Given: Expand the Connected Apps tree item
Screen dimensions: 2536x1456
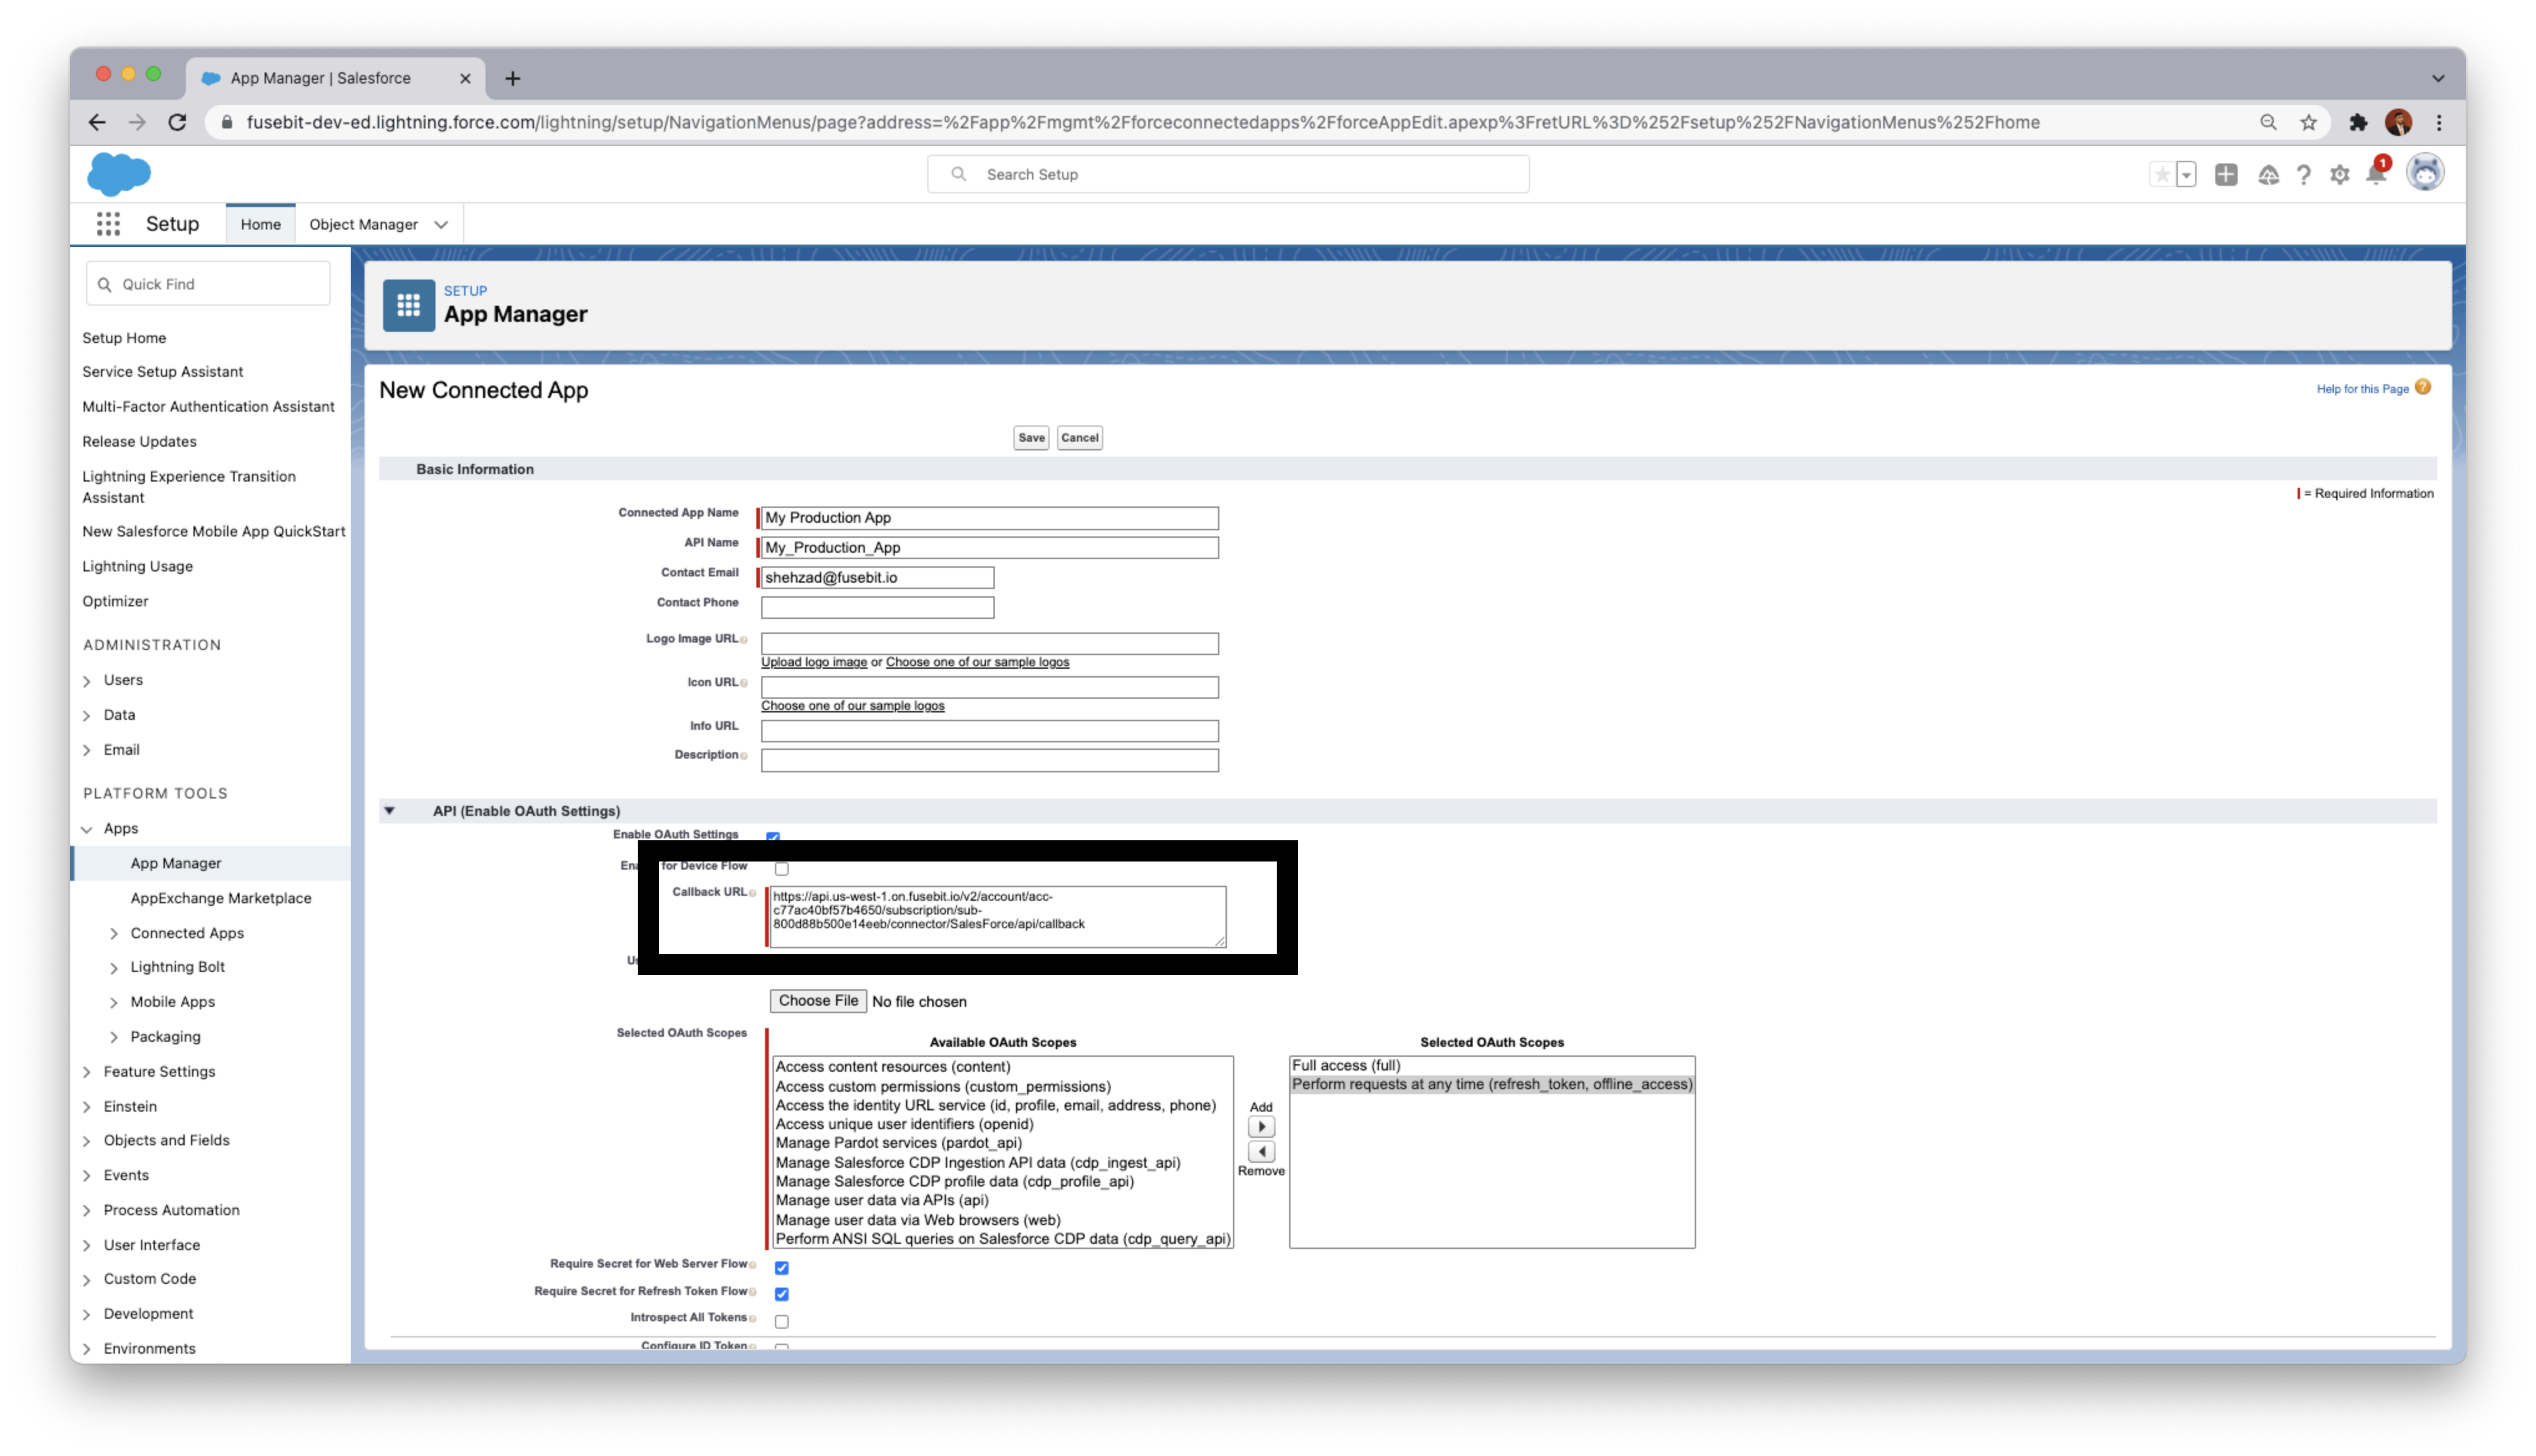Looking at the screenshot, I should [x=114, y=934].
